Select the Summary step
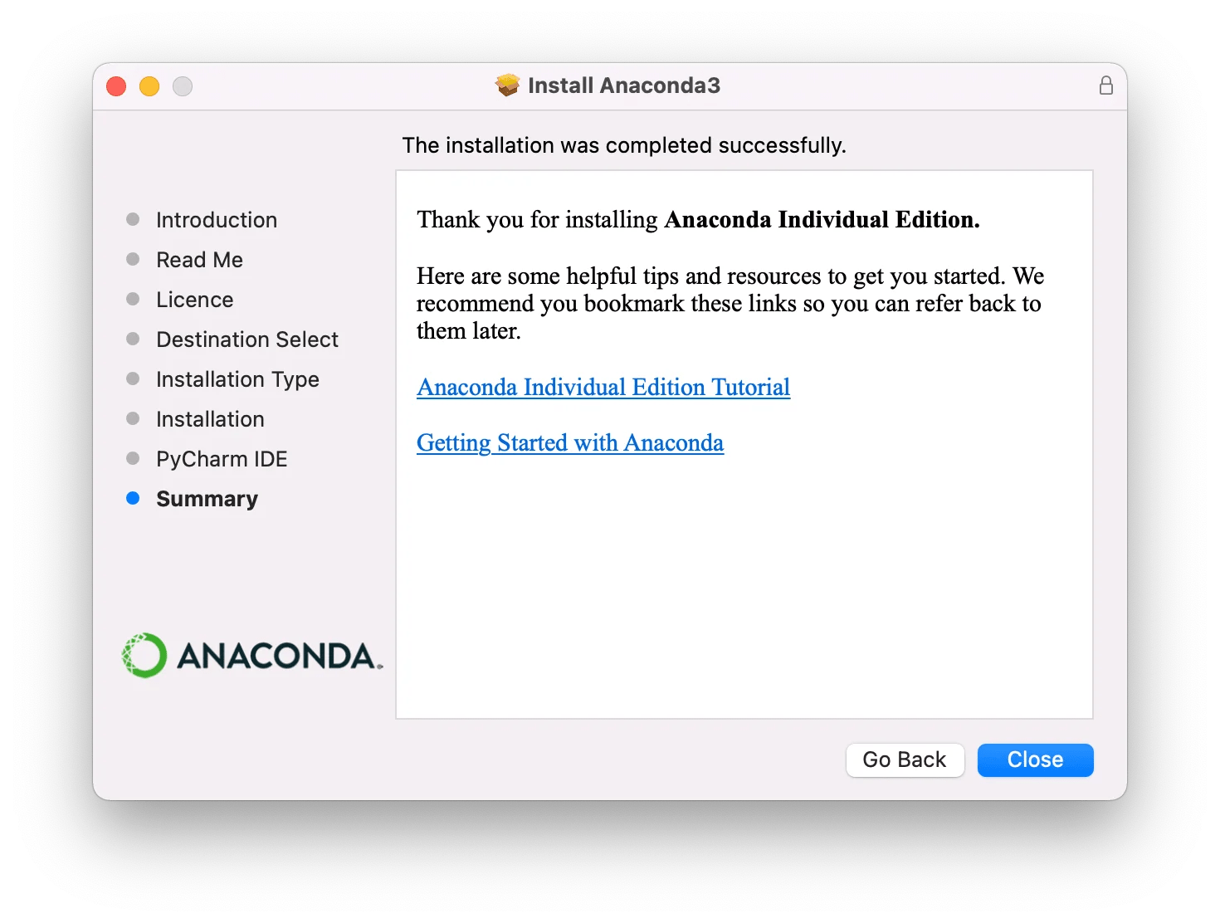Viewport: 1220px width, 923px height. point(207,498)
